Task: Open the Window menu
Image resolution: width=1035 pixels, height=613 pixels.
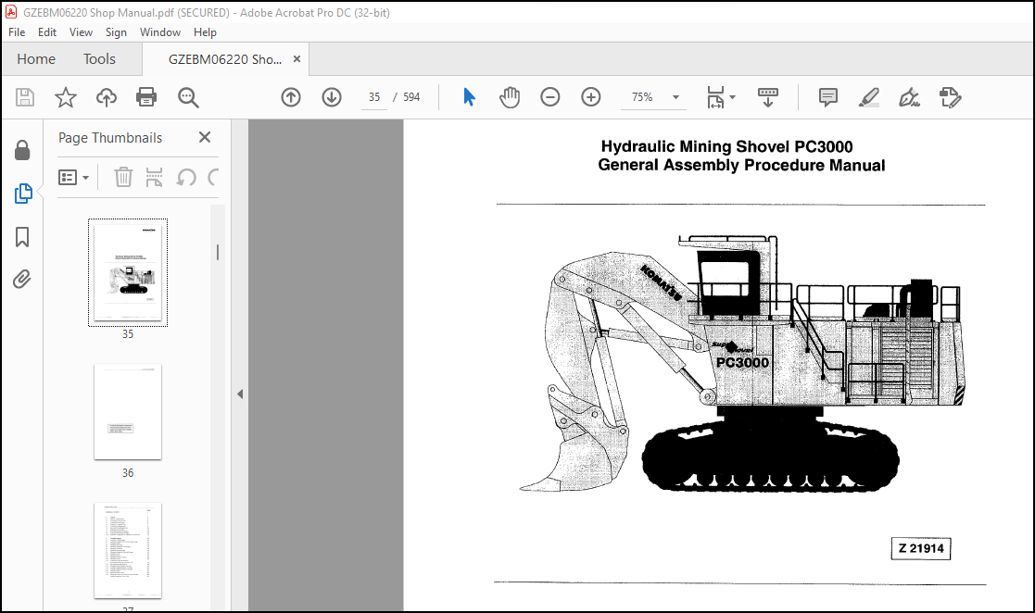Action: coord(159,32)
